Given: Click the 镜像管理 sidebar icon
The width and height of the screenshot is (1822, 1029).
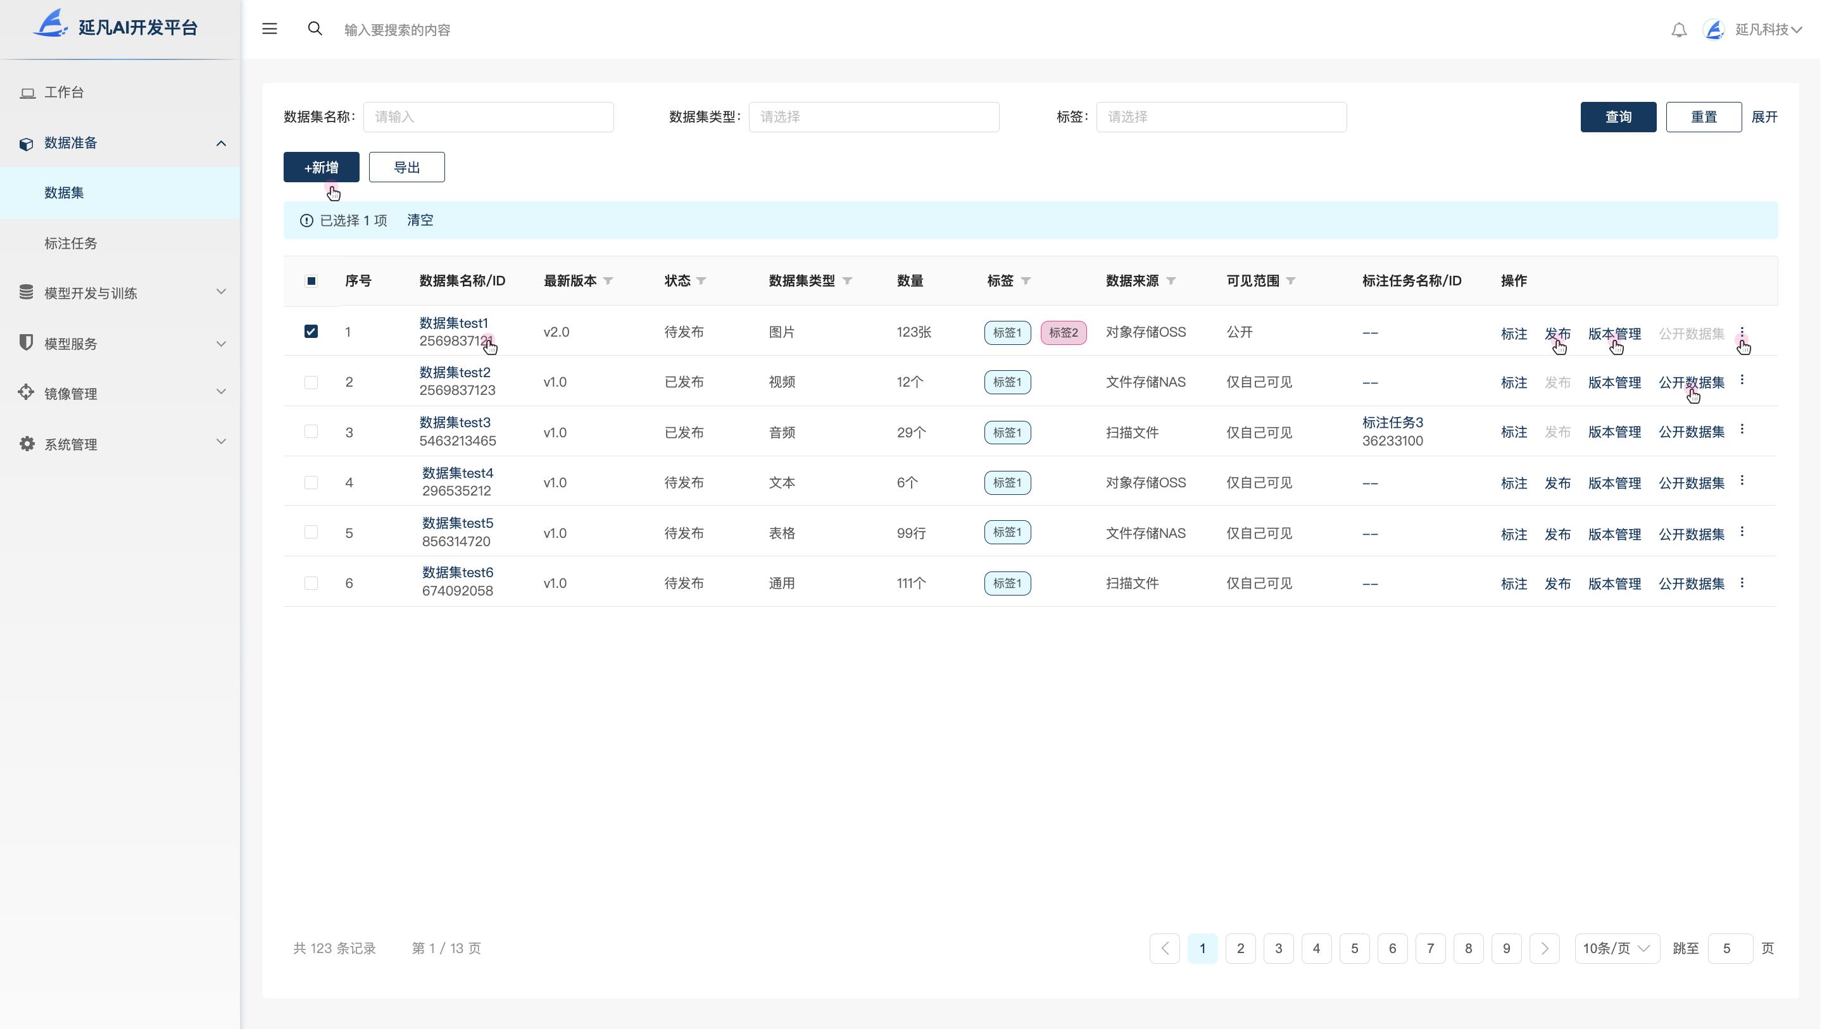Looking at the screenshot, I should (x=26, y=392).
